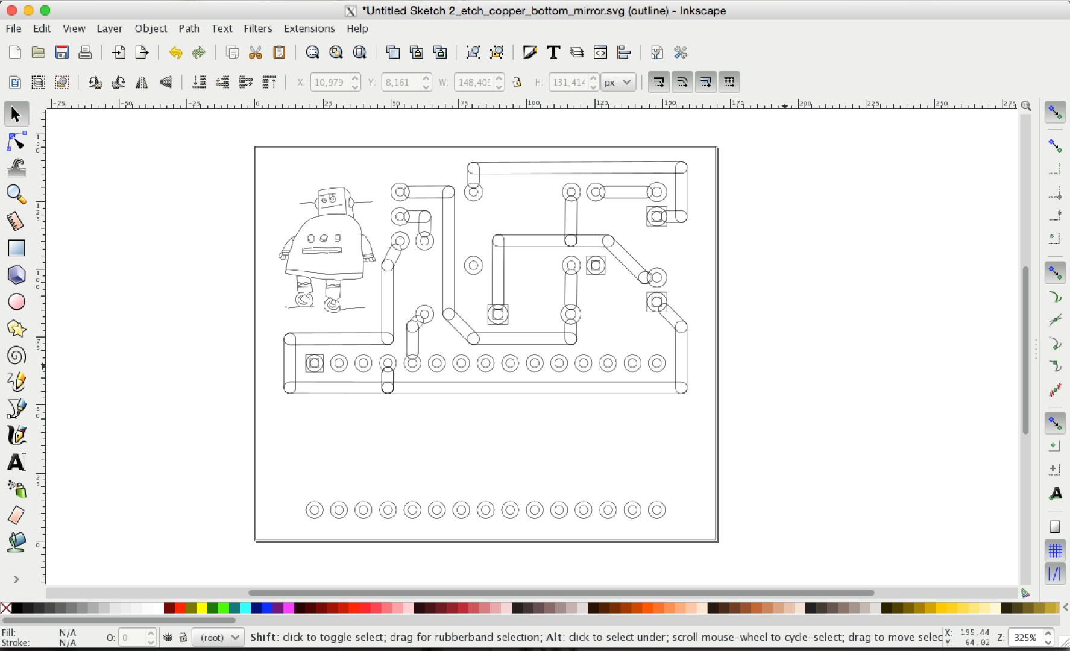
Task: Toggle the width/height lock
Action: pos(517,82)
